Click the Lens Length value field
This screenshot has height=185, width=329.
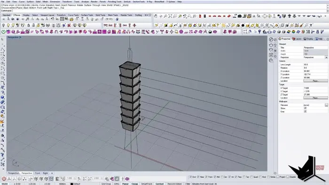[x=315, y=64]
